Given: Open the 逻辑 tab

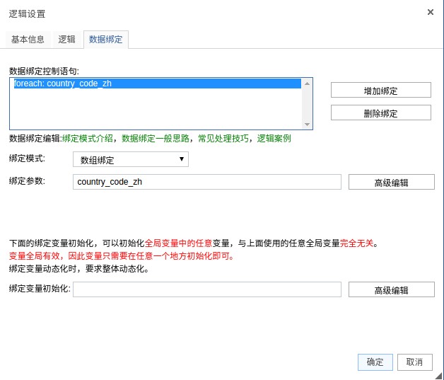Looking at the screenshot, I should pyautogui.click(x=66, y=40).
